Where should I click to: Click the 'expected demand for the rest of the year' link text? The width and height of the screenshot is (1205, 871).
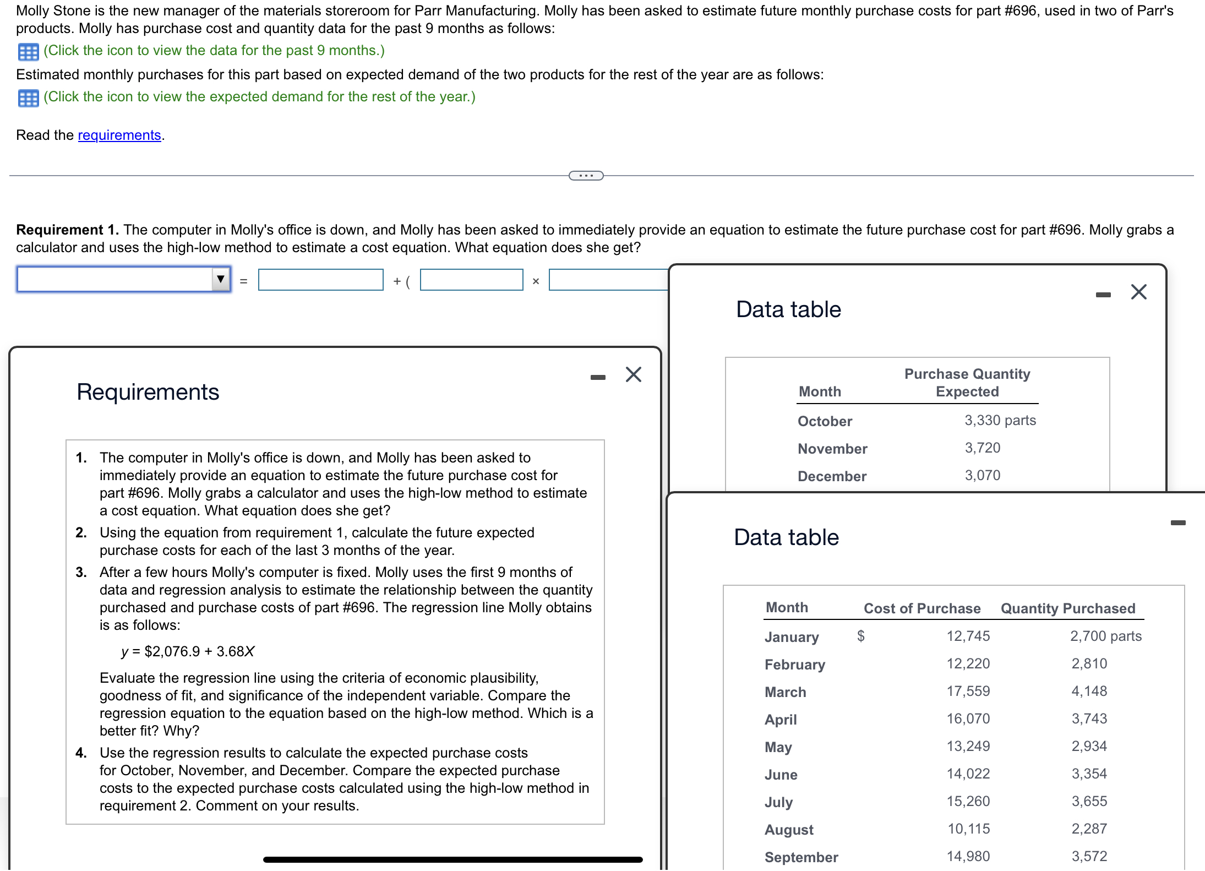pyautogui.click(x=259, y=97)
